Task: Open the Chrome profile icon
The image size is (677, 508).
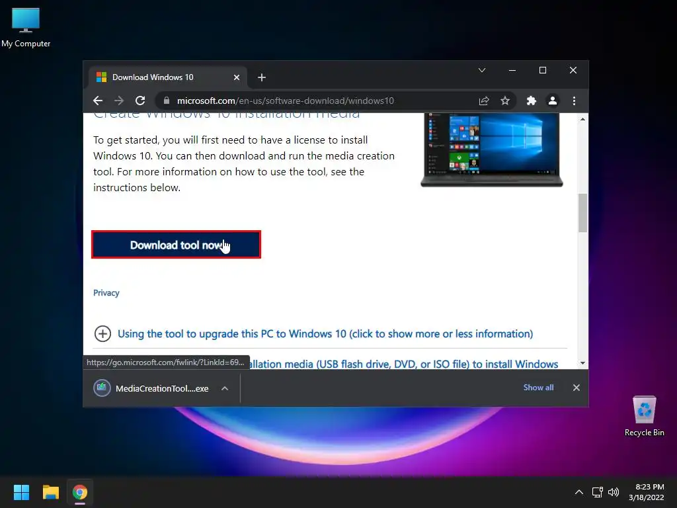Action: pyautogui.click(x=552, y=101)
